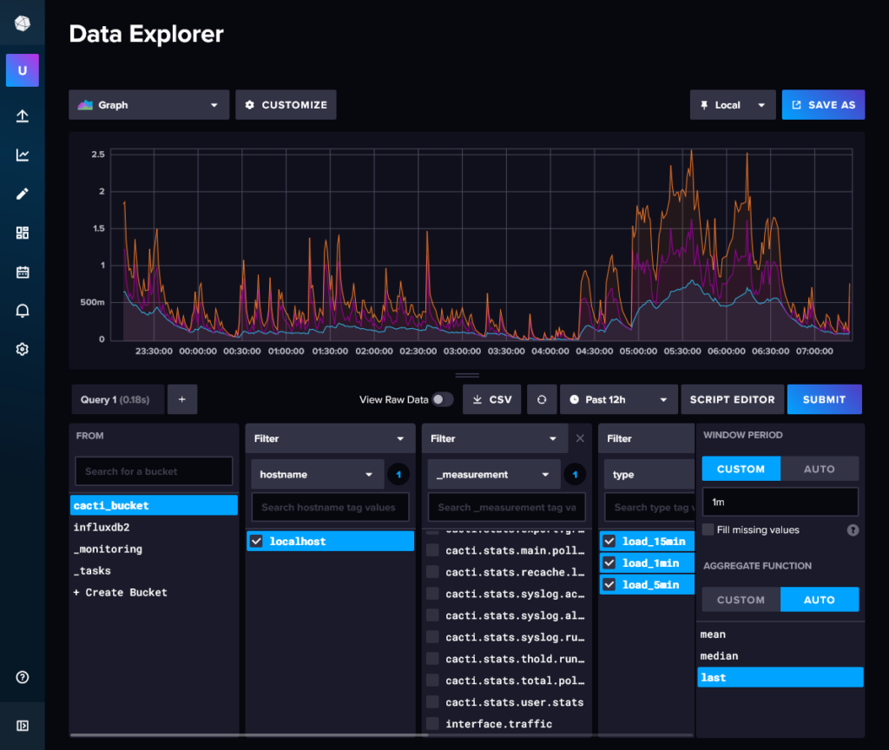Open Load Data via the upload icon
The height and width of the screenshot is (750, 889).
[x=22, y=115]
